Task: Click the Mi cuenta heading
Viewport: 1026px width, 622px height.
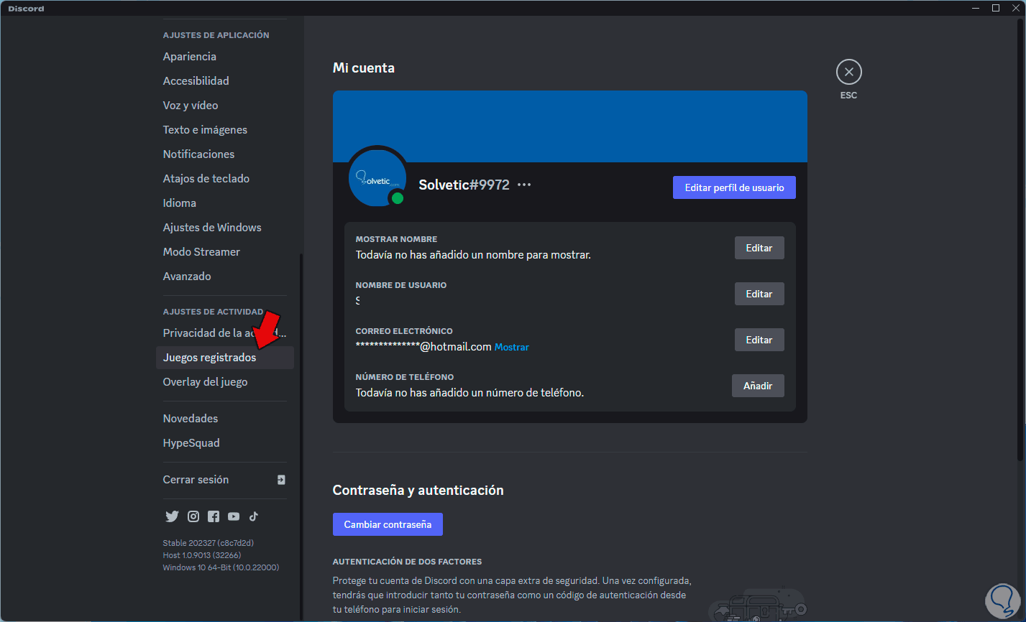Action: [364, 68]
